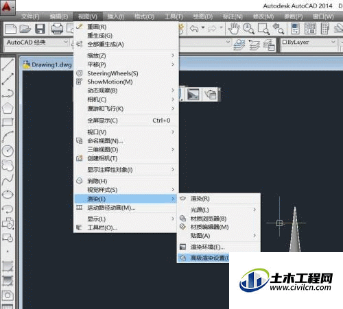Viewport: 343px width, 309px height.
Task: Open the 修改(M) menu
Action: 263,16
